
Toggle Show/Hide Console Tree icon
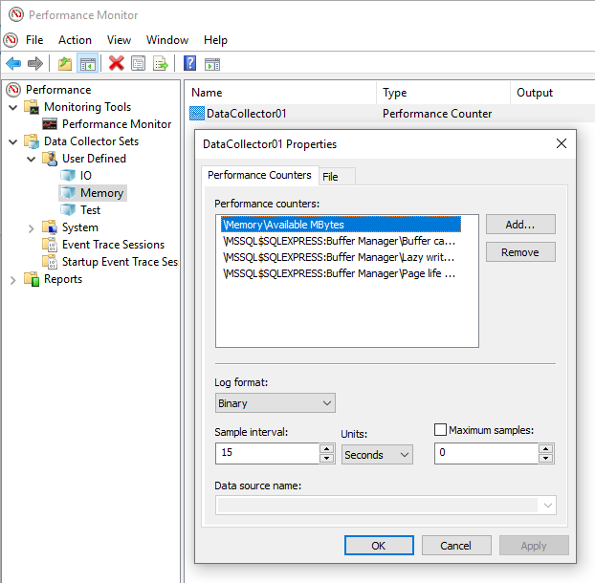88,63
